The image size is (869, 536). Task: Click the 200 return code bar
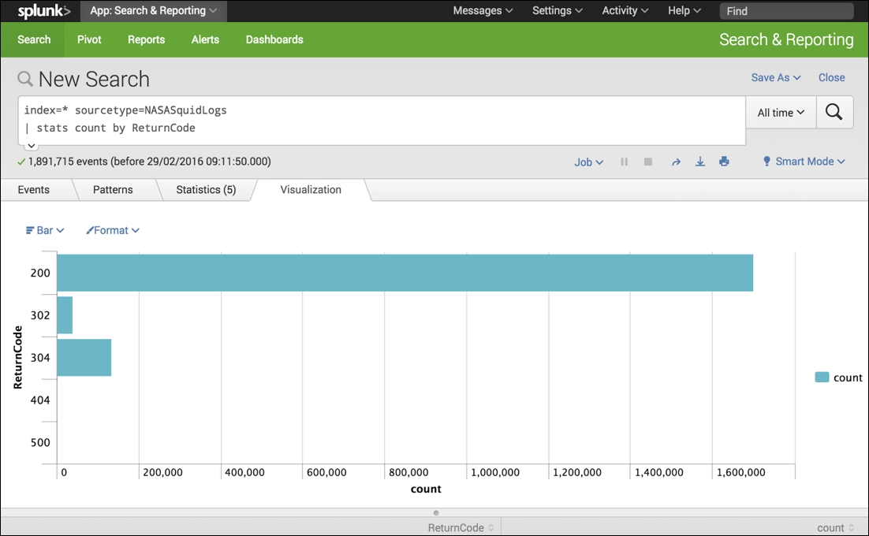[x=405, y=273]
